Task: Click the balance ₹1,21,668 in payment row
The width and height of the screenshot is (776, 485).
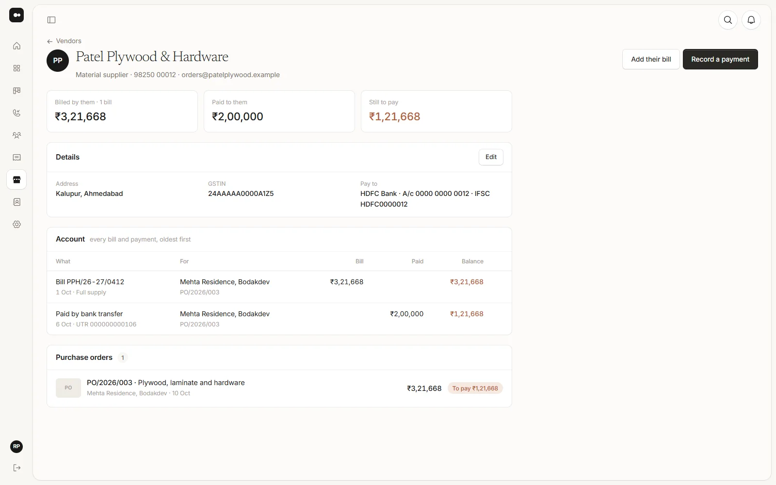Action: click(467, 314)
